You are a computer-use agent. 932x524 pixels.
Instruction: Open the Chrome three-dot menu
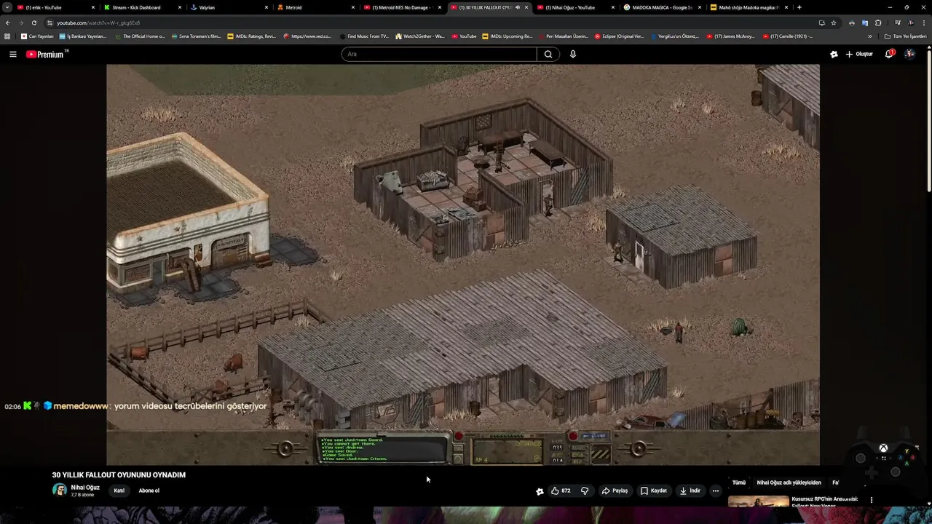coord(924,23)
